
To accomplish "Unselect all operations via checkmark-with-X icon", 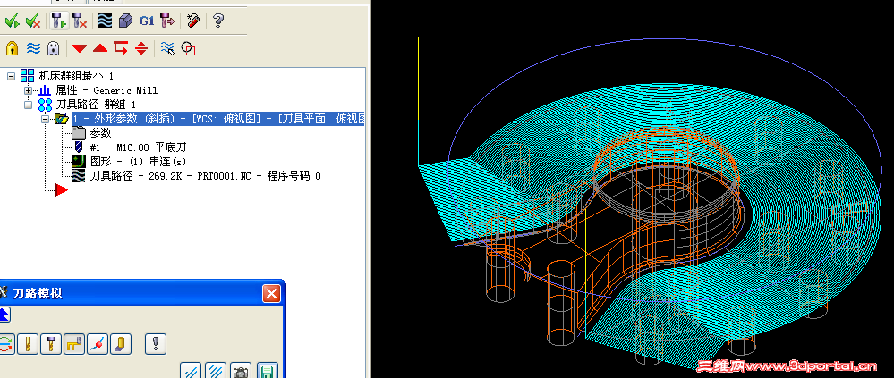I will pos(33,21).
